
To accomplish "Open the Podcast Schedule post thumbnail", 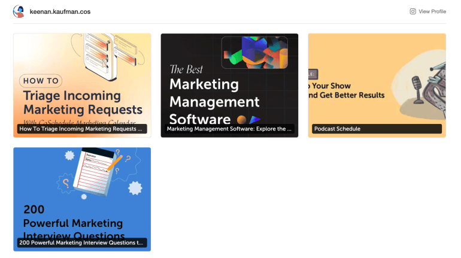I will [377, 85].
